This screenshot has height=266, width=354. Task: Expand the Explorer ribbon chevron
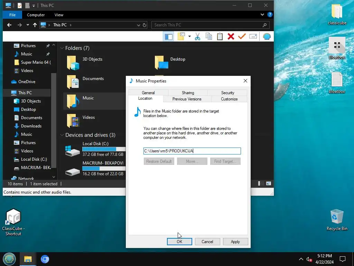coord(262,15)
